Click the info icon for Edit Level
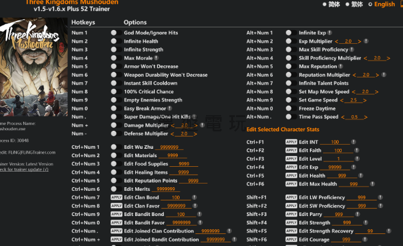 pyautogui.click(x=357, y=158)
